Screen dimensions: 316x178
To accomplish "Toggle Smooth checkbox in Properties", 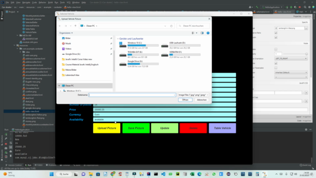I will (x=276, y=38).
